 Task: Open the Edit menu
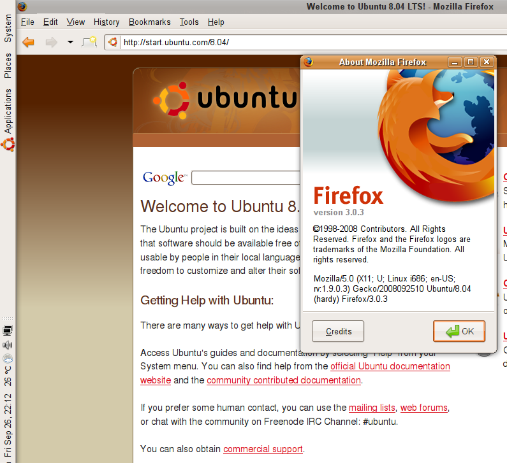[50, 22]
